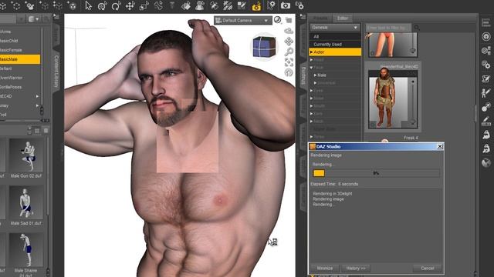Viewport: 494px width, 277px height.
Task: Click the viewport orbit control icon
Action: pyautogui.click(x=289, y=31)
